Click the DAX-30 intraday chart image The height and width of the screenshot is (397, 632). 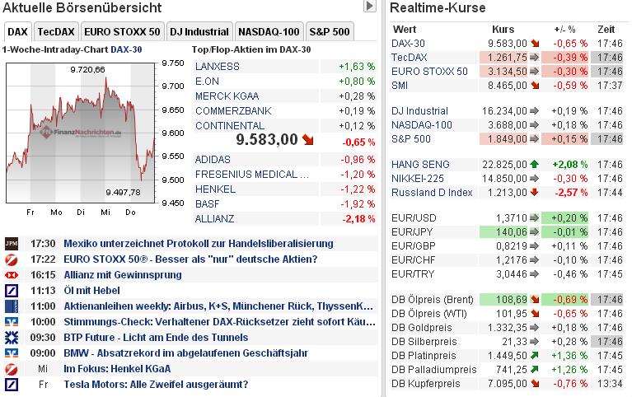tap(82, 132)
